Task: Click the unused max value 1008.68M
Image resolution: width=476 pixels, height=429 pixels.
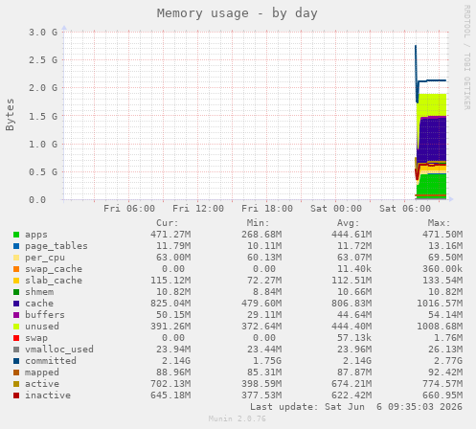Action: click(x=440, y=327)
